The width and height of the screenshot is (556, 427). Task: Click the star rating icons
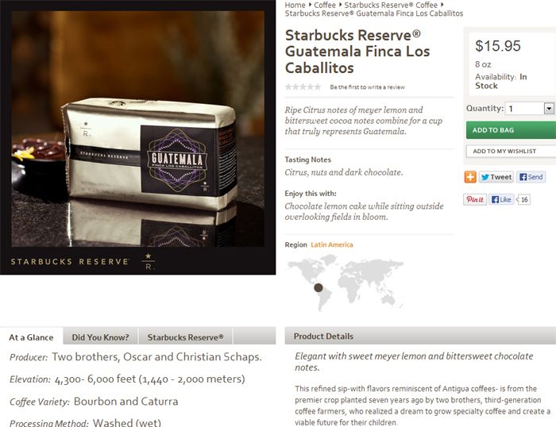pyautogui.click(x=303, y=87)
